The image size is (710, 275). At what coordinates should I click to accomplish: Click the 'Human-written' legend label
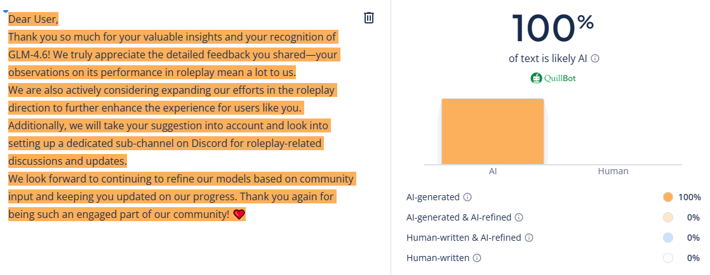click(x=438, y=258)
